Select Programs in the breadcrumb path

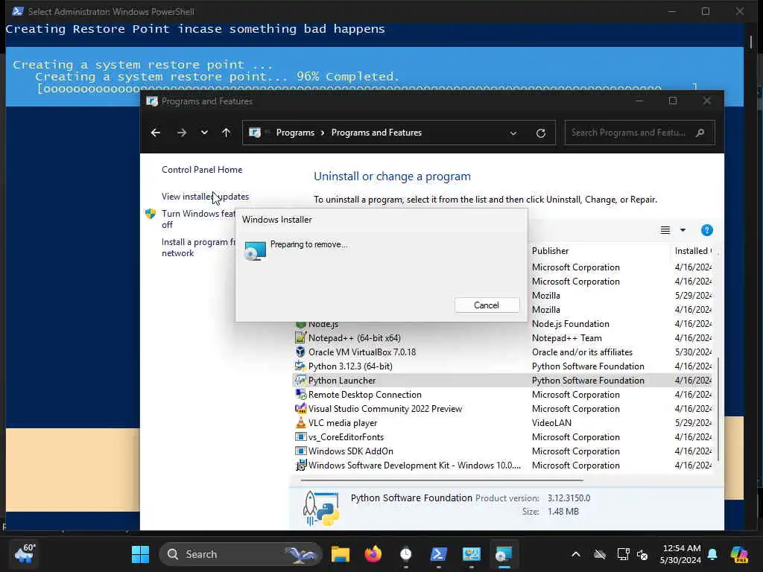(295, 133)
